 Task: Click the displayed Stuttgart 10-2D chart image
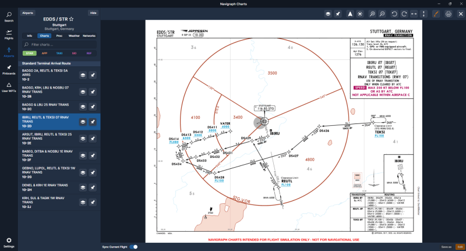point(284,131)
